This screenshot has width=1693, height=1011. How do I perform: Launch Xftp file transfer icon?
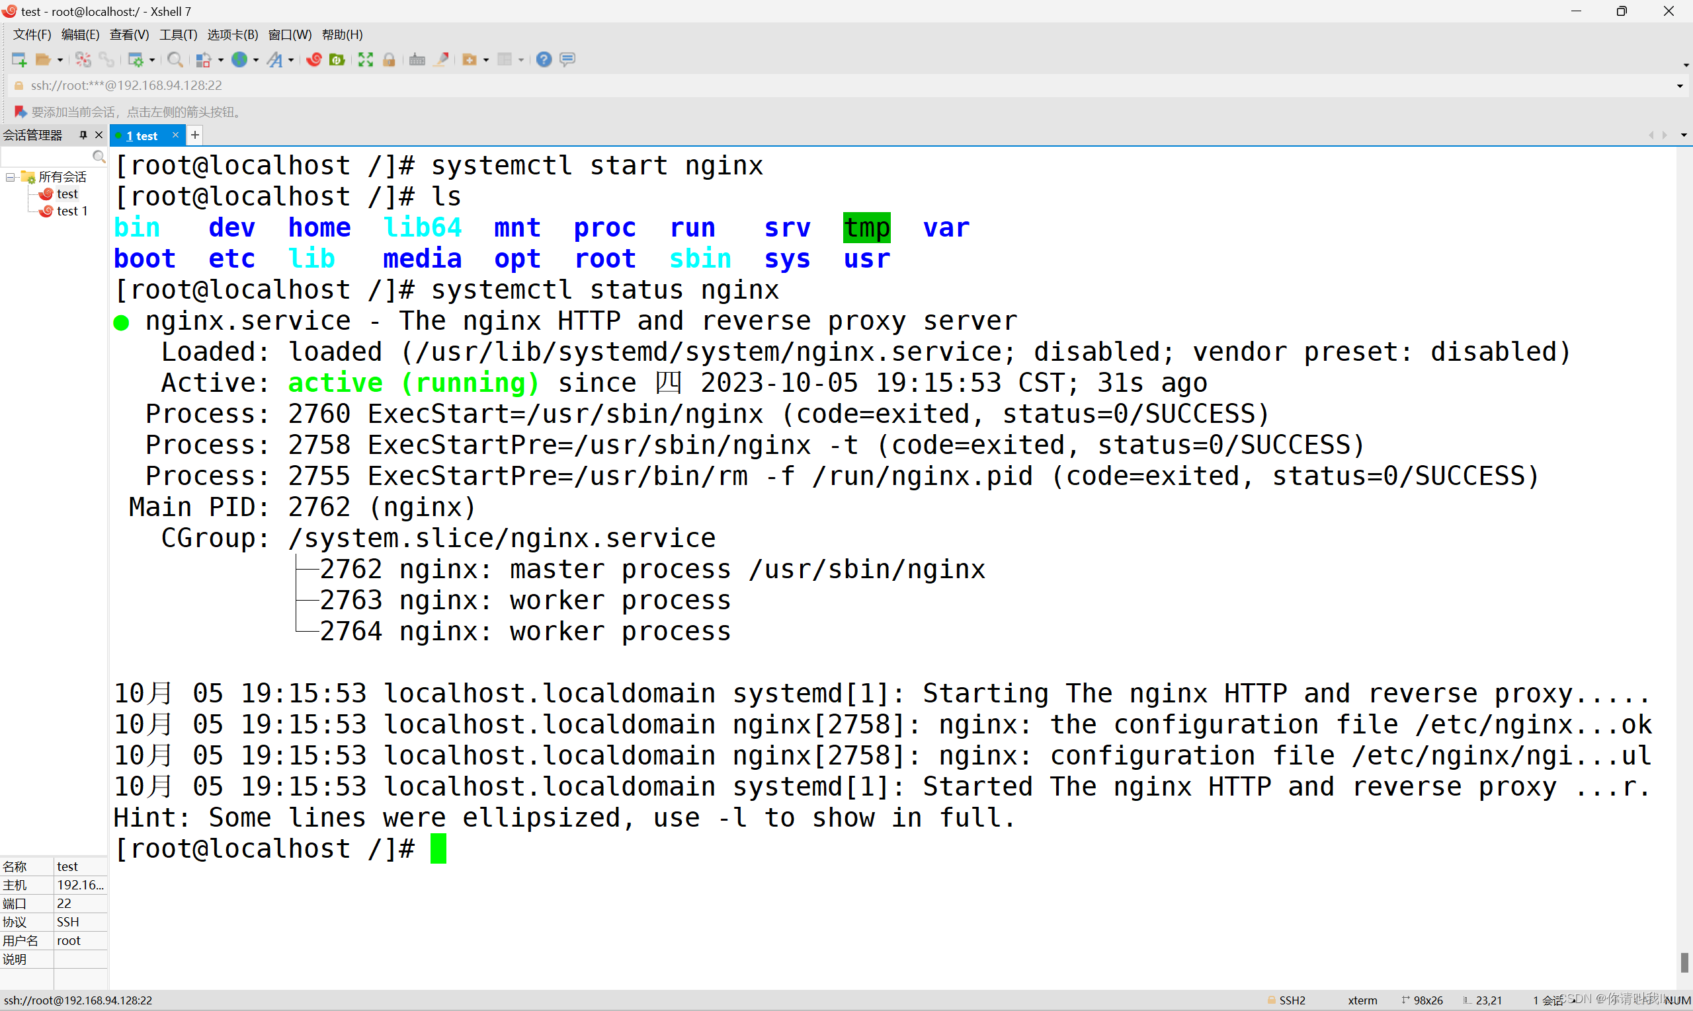point(337,60)
